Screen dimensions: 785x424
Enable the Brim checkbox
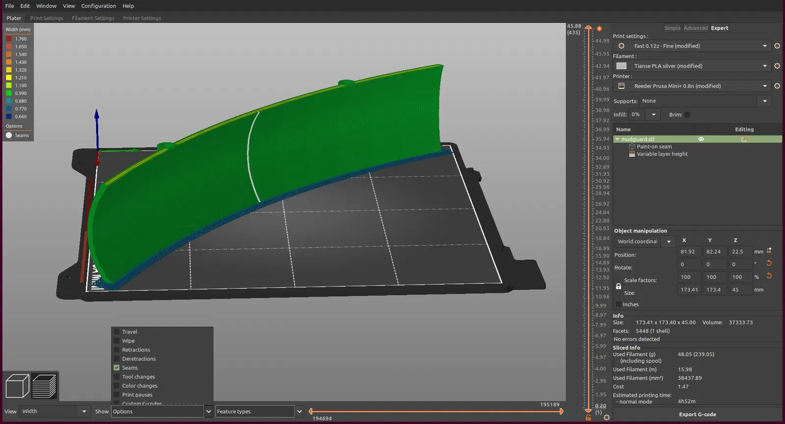pos(687,115)
